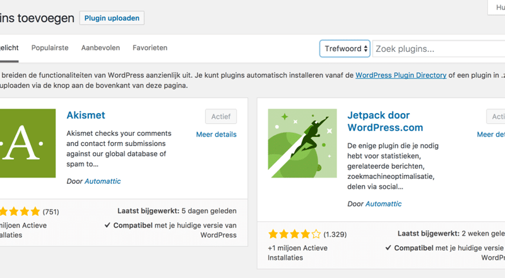
Task: Click the Akismet plugin title
Action: (x=86, y=115)
